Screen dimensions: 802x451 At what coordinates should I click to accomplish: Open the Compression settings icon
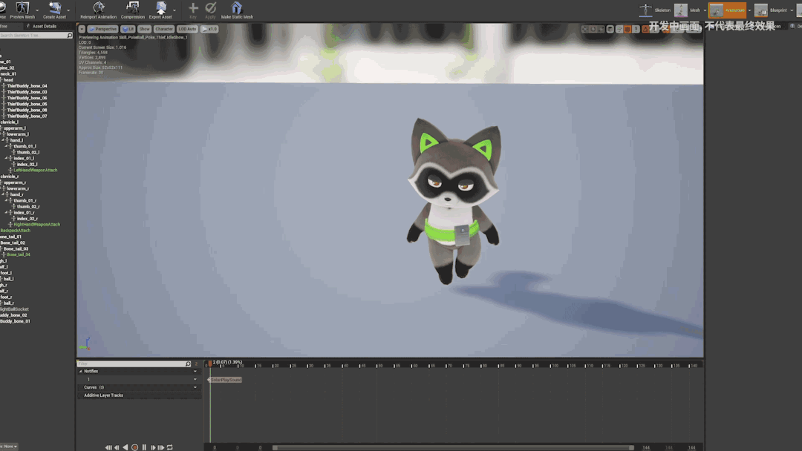tap(133, 9)
